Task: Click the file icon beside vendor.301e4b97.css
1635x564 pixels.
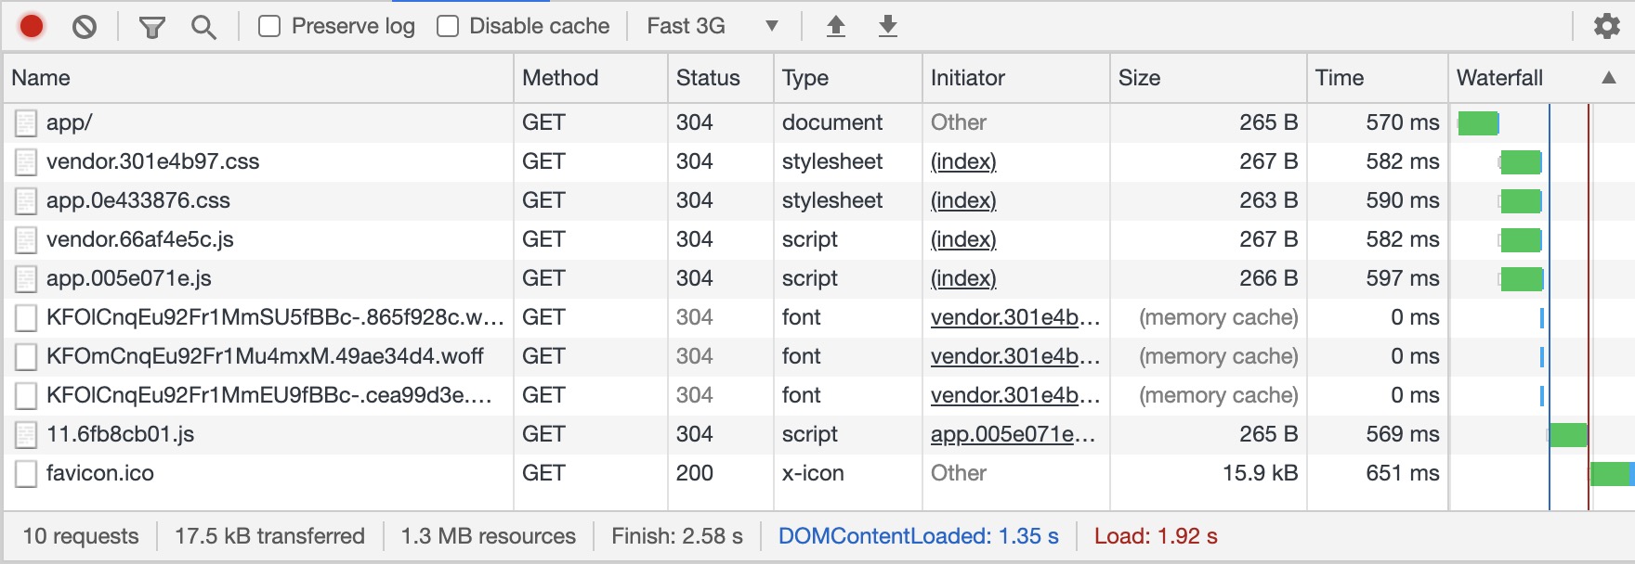Action: click(26, 161)
